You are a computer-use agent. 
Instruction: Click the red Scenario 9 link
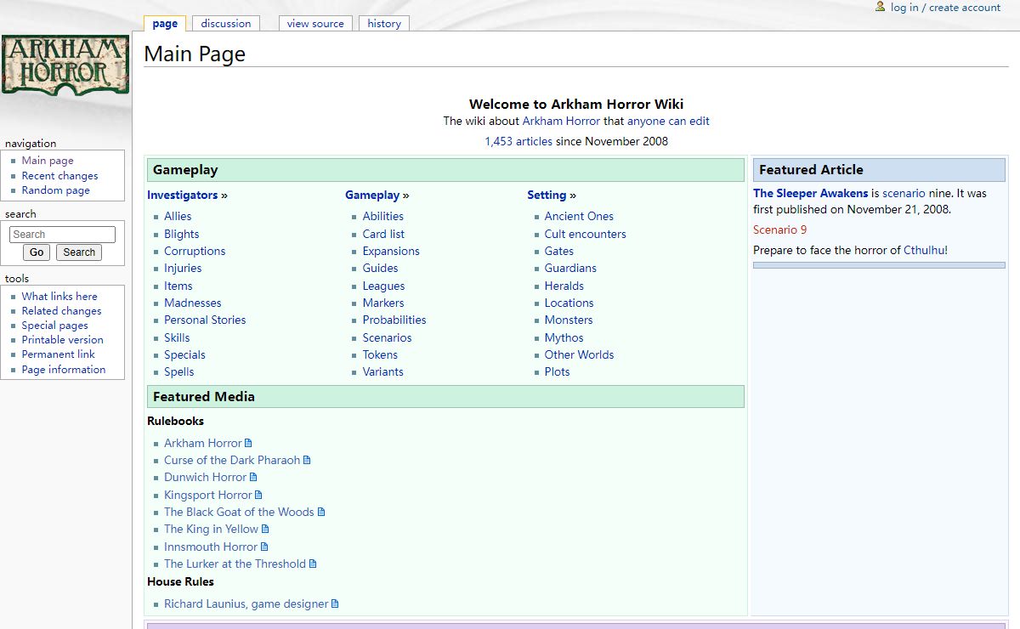pyautogui.click(x=779, y=229)
